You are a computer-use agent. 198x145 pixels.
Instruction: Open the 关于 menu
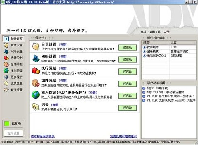[166, 32]
